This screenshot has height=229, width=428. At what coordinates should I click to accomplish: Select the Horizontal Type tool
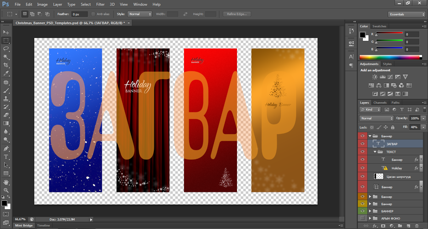point(6,156)
